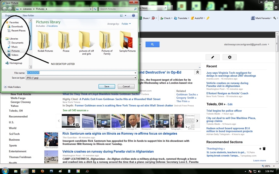Click navigation pane scrollbar down arrow
The height and width of the screenshot is (174, 279).
coord(30,67)
